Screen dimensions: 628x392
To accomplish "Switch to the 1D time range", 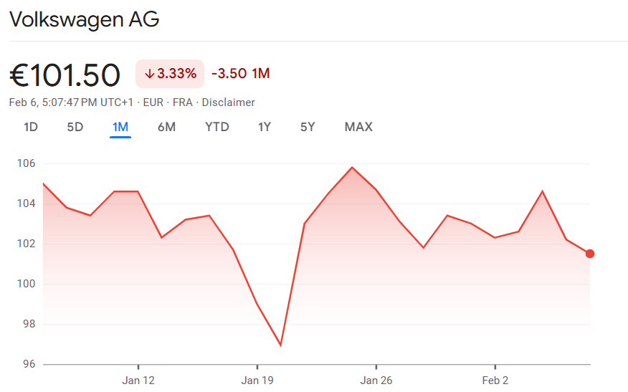I will pyautogui.click(x=31, y=127).
